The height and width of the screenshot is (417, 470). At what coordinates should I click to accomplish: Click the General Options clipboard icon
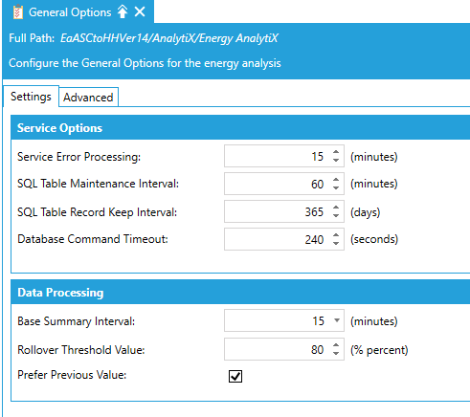18,12
